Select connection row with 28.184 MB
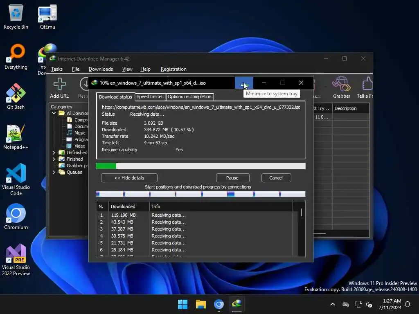Screen dimensions: 419x314 197,250
